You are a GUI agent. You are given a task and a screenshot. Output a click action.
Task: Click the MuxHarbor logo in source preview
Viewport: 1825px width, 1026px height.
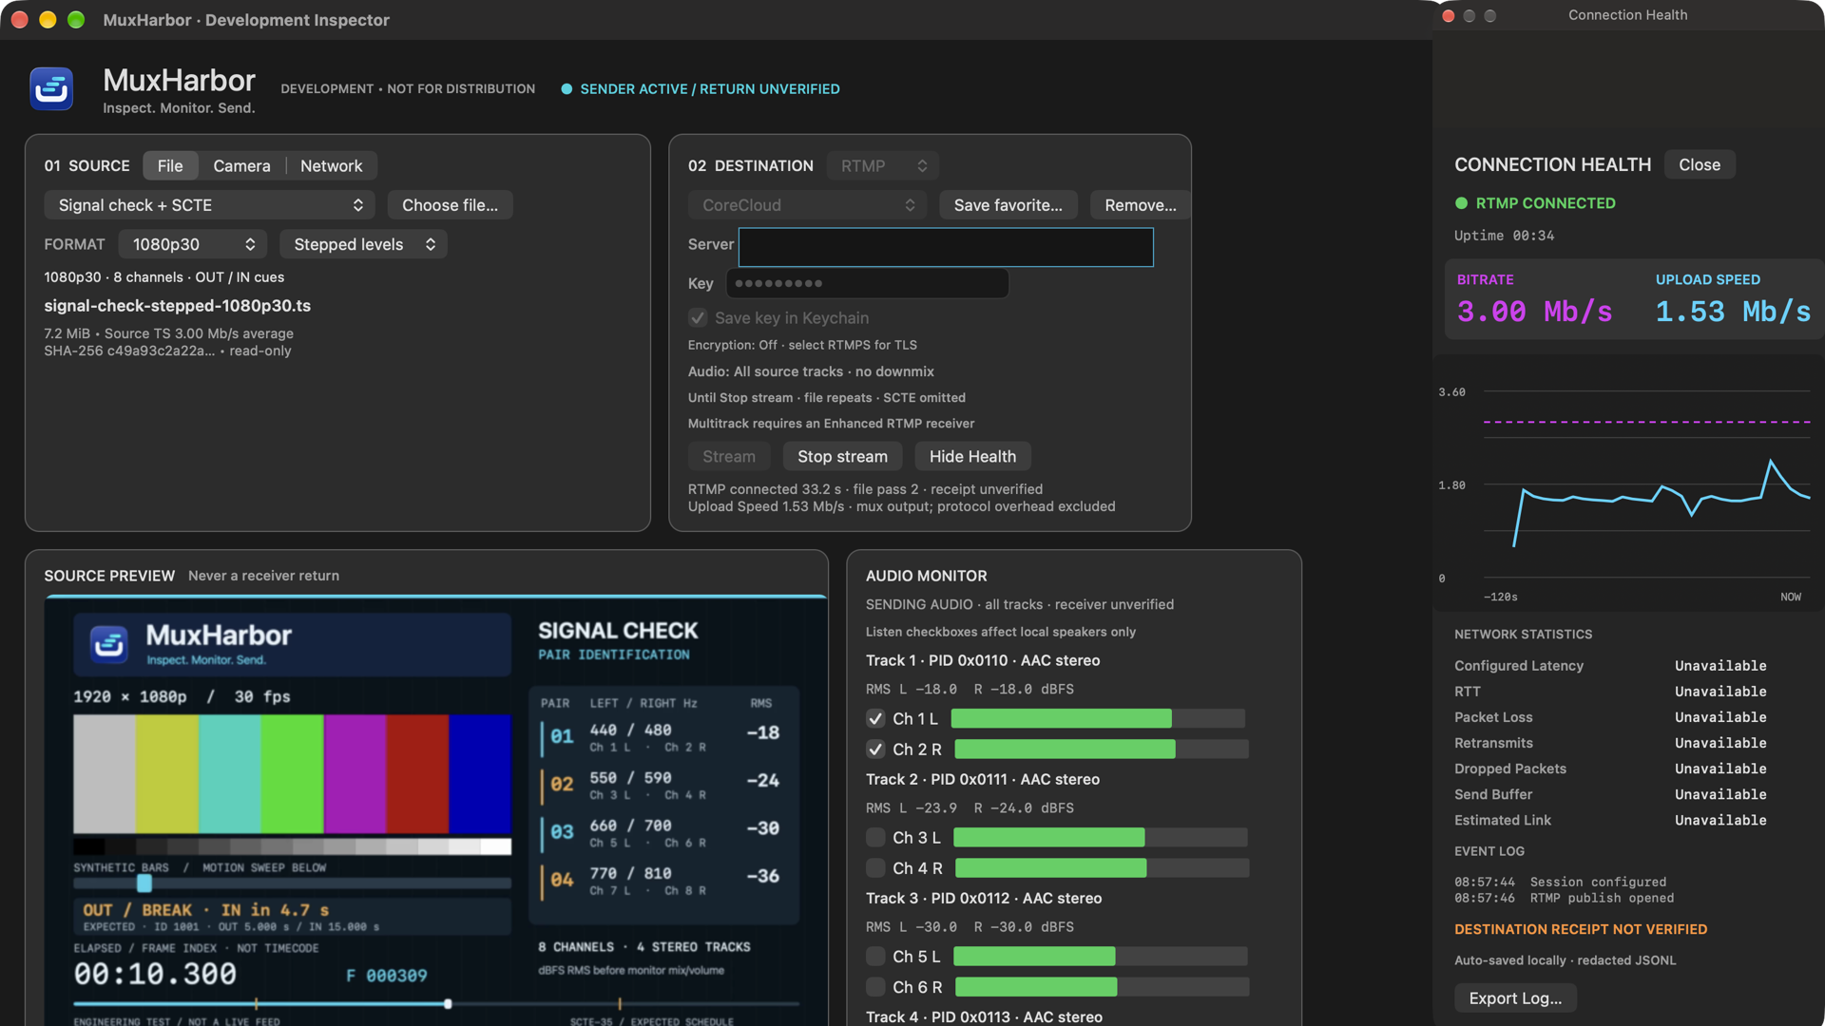click(108, 644)
